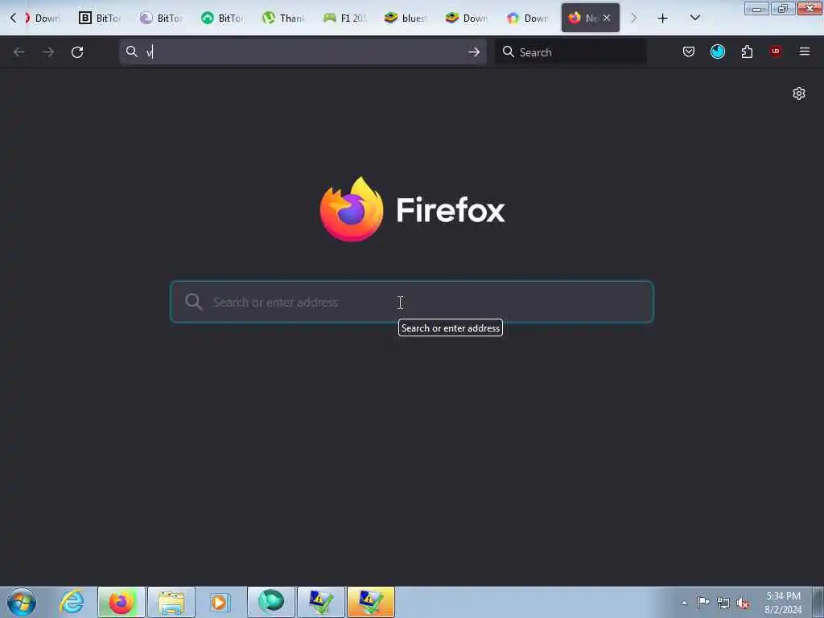Screen dimensions: 824x618
Task: Open Save to Pocket
Action: 689,51
